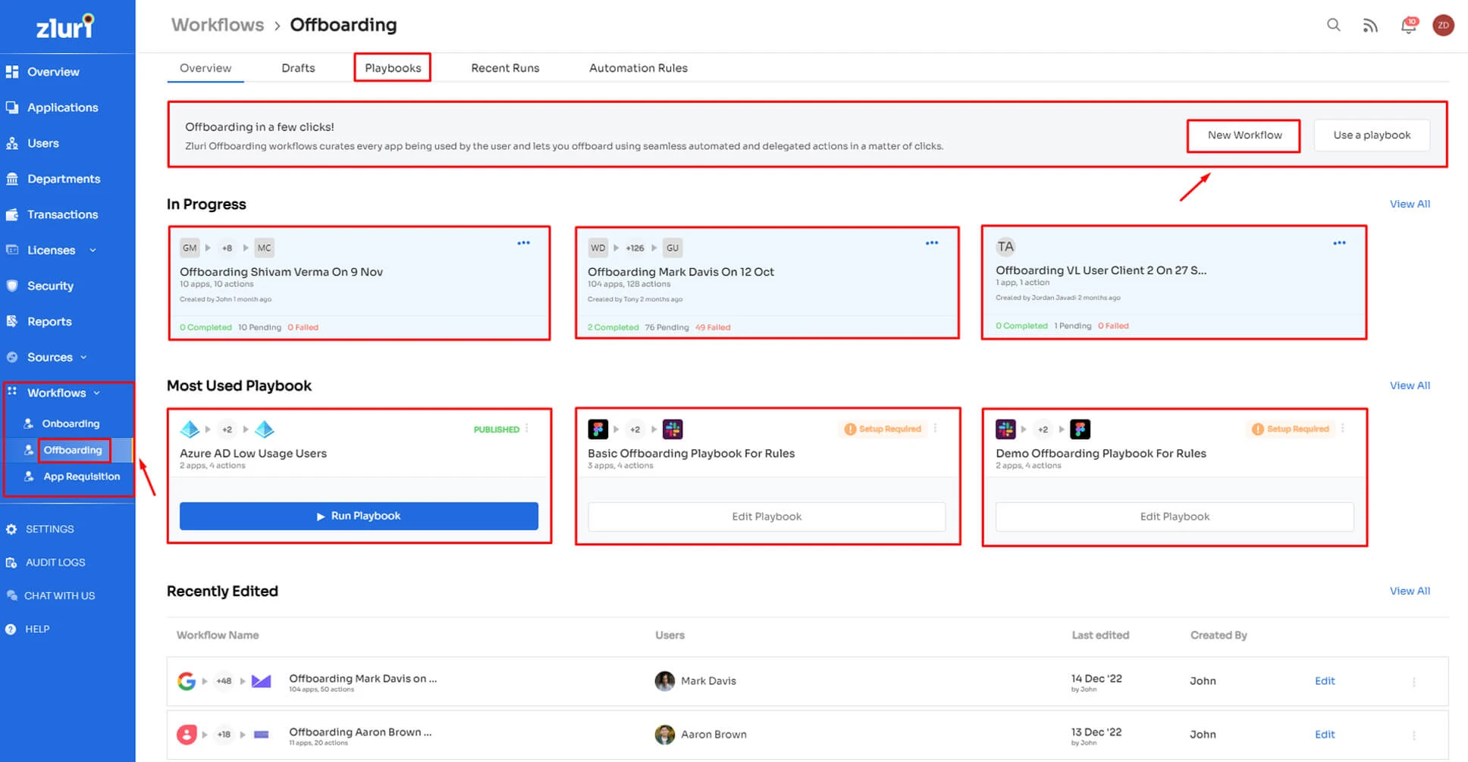Screen dimensions: 1468x762
Task: Open the three-dot menu on Shivam Verma workflow
Action: click(523, 242)
